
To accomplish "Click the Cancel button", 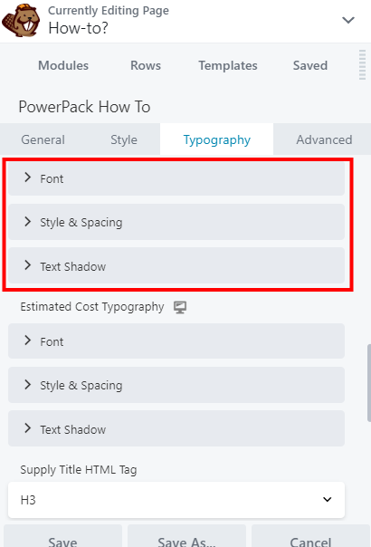I will point(310,537).
